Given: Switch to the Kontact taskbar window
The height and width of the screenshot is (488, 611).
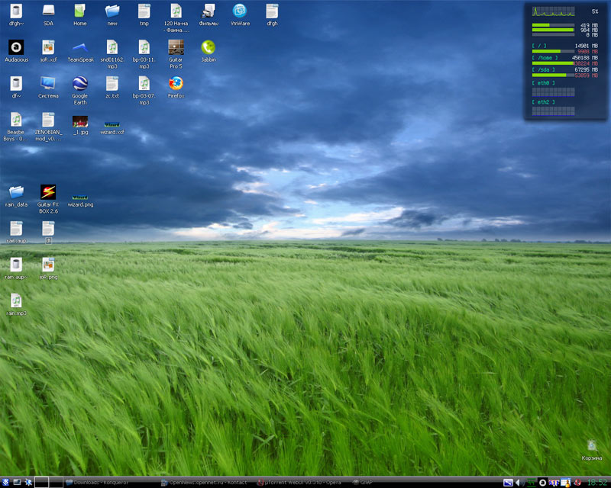Looking at the screenshot, I should pyautogui.click(x=206, y=483).
